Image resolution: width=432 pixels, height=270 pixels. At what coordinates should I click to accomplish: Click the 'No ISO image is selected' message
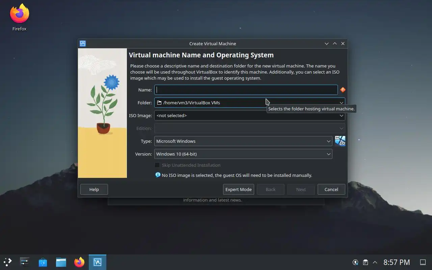tap(237, 175)
